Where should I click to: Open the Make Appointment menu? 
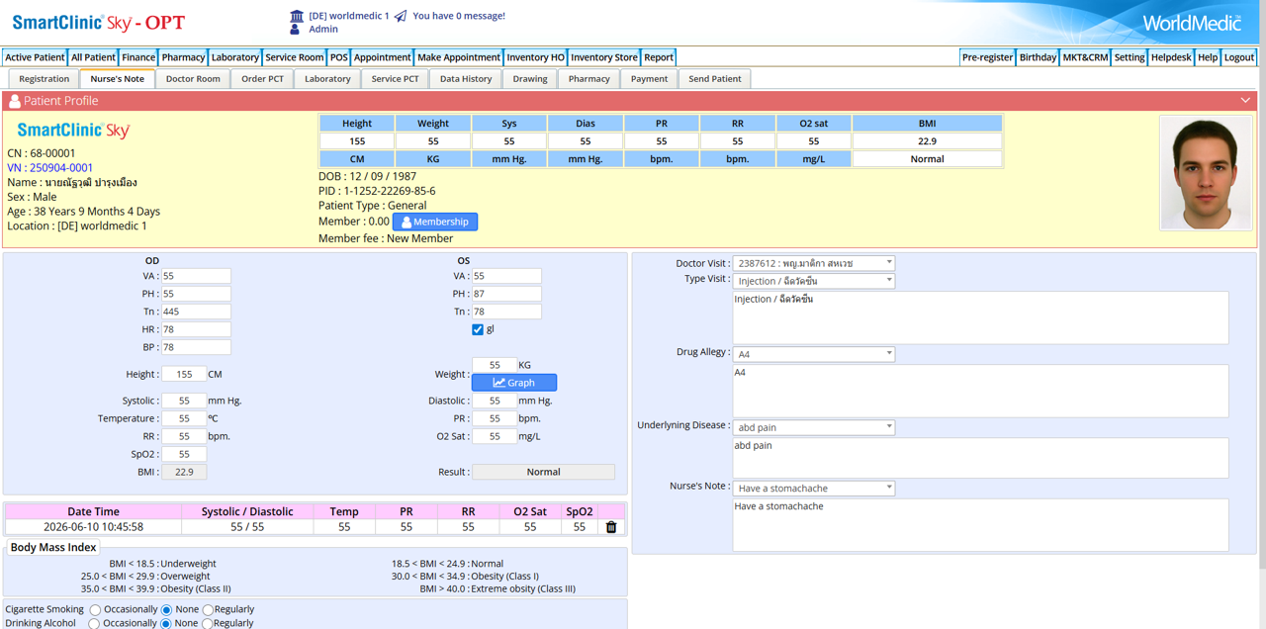click(x=458, y=57)
